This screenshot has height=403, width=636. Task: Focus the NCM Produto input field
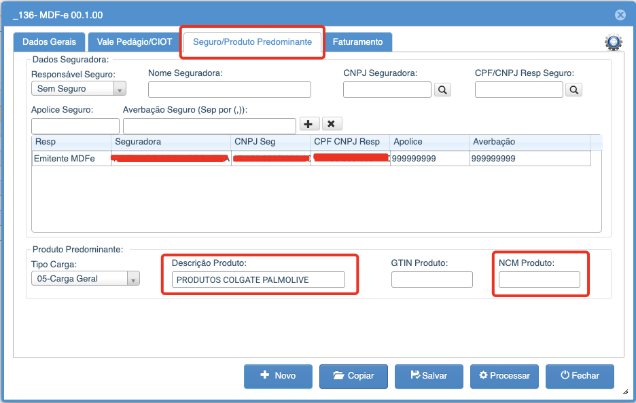539,280
